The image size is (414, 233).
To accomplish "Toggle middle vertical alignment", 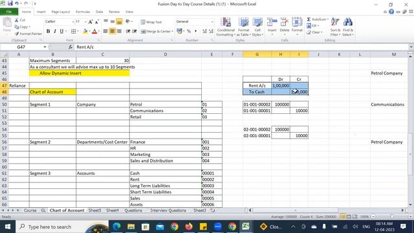I will 113,21.
